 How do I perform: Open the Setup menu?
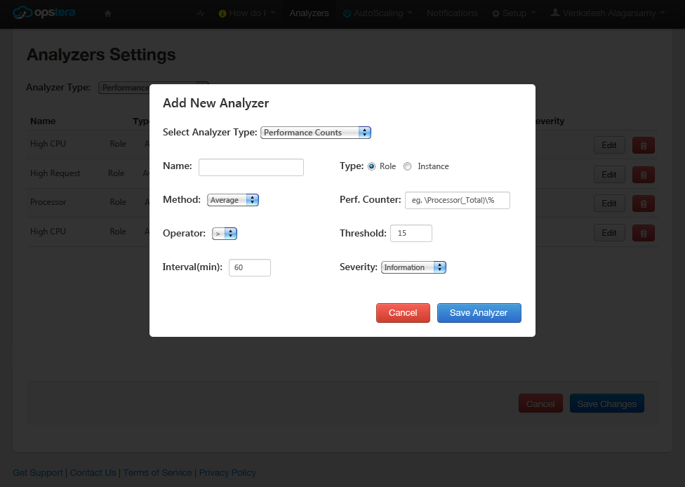point(514,13)
